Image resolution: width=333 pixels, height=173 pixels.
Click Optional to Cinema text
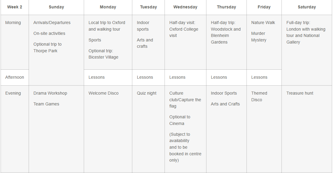pyautogui.click(x=180, y=120)
